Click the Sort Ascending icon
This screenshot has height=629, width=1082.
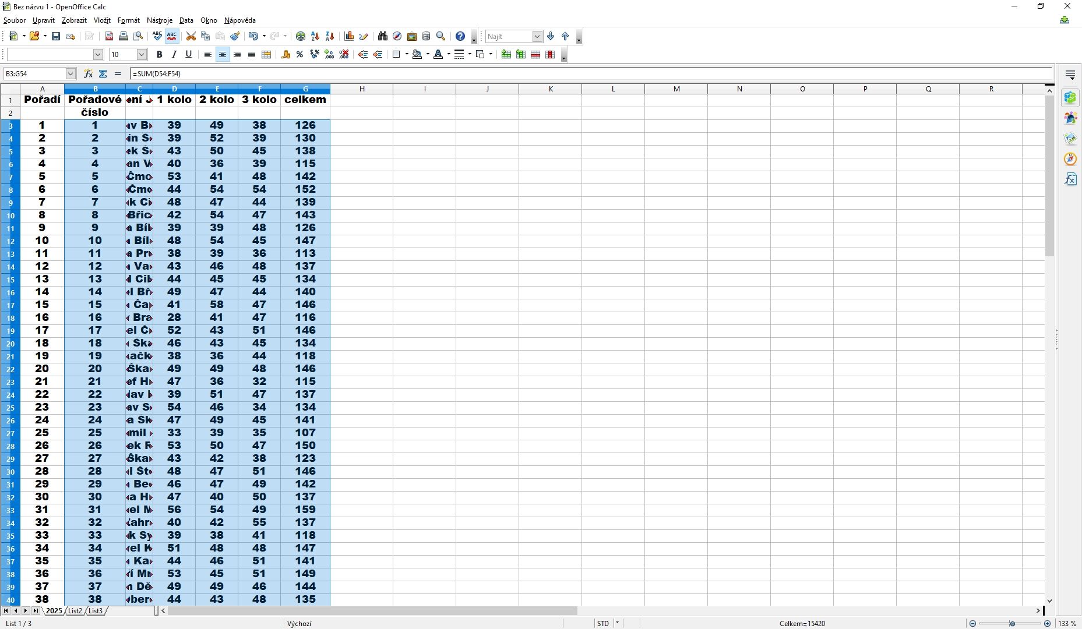point(315,36)
